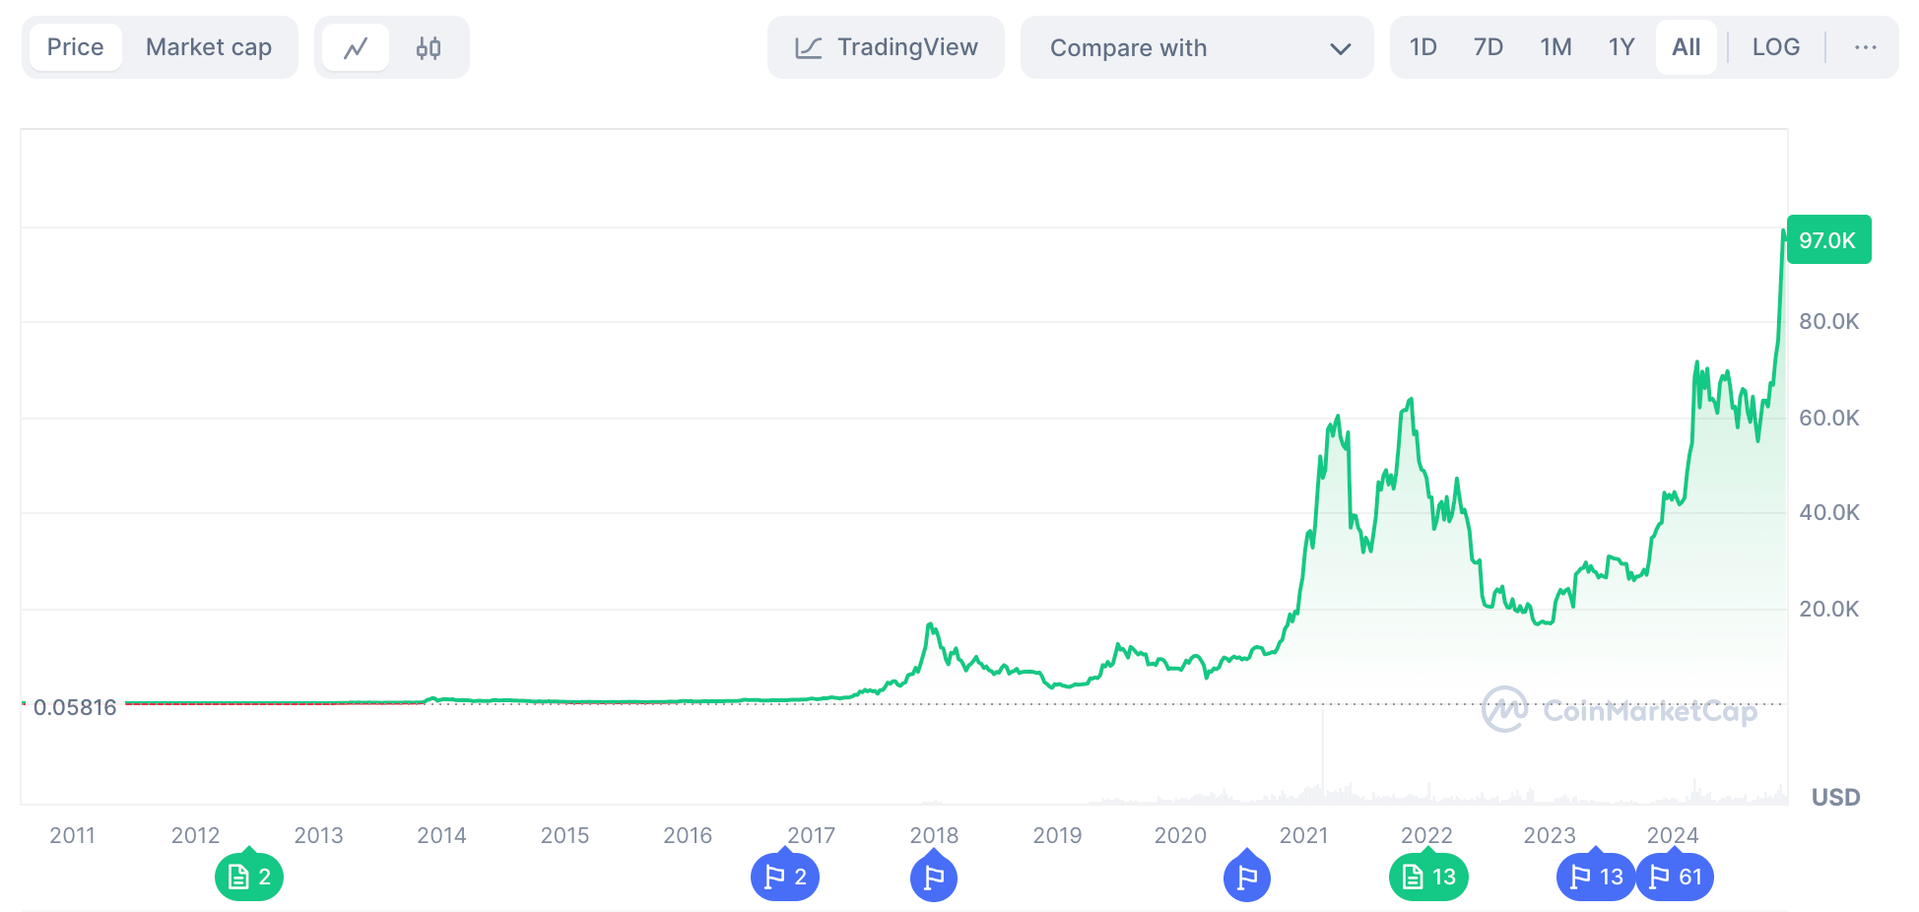Click the 97.0K current price label
Viewport: 1919px width, 912px height.
click(x=1828, y=240)
